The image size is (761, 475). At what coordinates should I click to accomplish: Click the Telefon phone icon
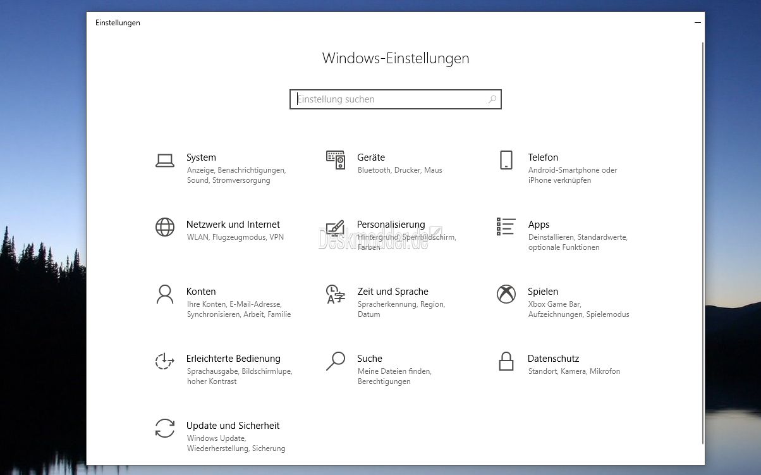click(x=506, y=160)
